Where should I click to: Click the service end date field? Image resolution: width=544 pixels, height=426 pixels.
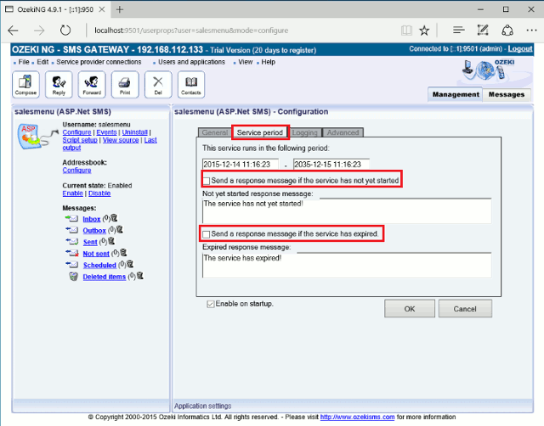point(331,164)
